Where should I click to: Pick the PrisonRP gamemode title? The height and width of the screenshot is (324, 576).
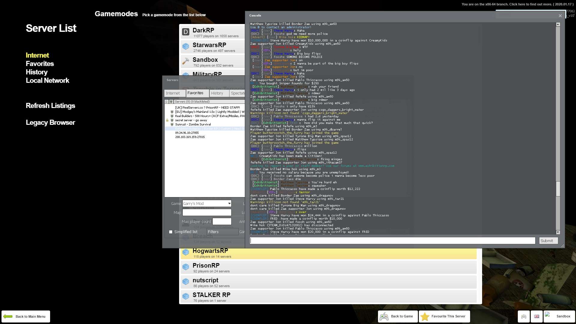pos(206,265)
